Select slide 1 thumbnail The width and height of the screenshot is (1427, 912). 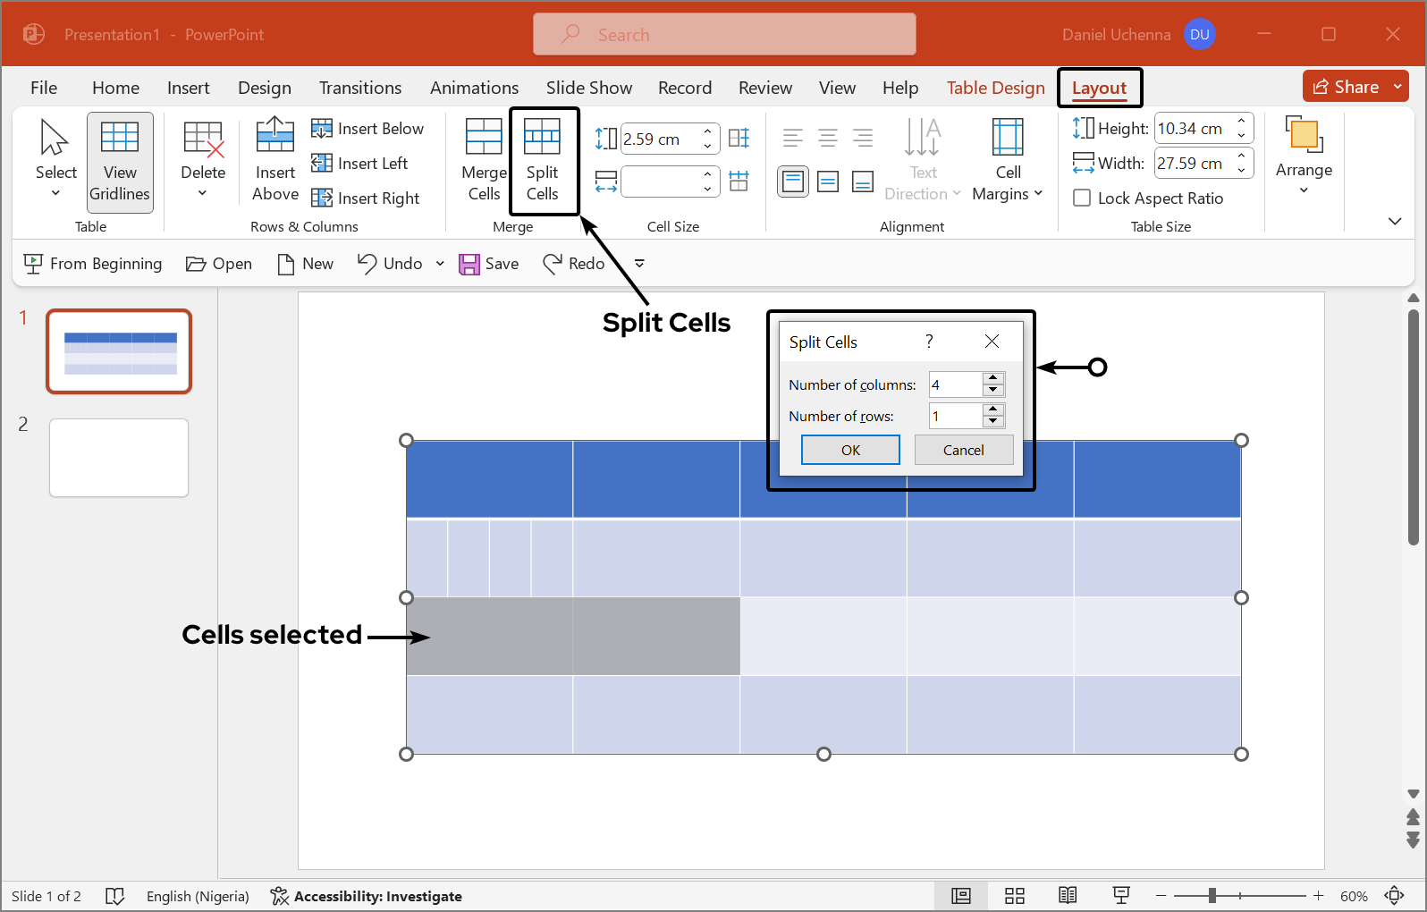[119, 351]
